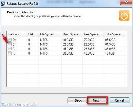The width and height of the screenshot is (133, 107).
Task: Cancel the setup wizard
Action: point(119,100)
